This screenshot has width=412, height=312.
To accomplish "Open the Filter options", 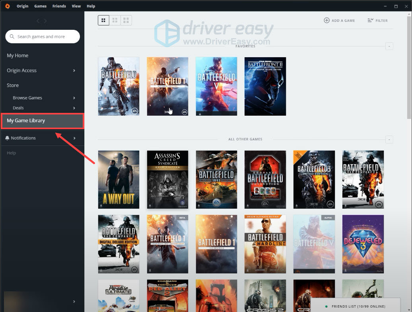I will (x=377, y=20).
